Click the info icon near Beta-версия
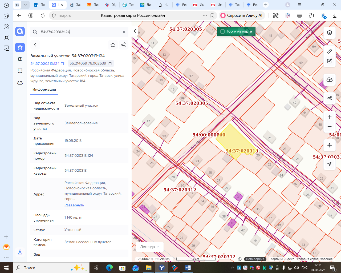The width and height of the screenshot is (341, 273). [x=240, y=259]
